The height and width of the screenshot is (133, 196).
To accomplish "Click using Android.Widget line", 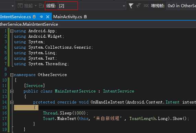I will 39,36.
